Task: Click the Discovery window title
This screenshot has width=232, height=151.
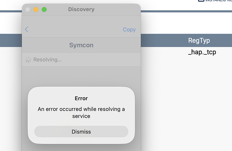Action: click(x=81, y=9)
